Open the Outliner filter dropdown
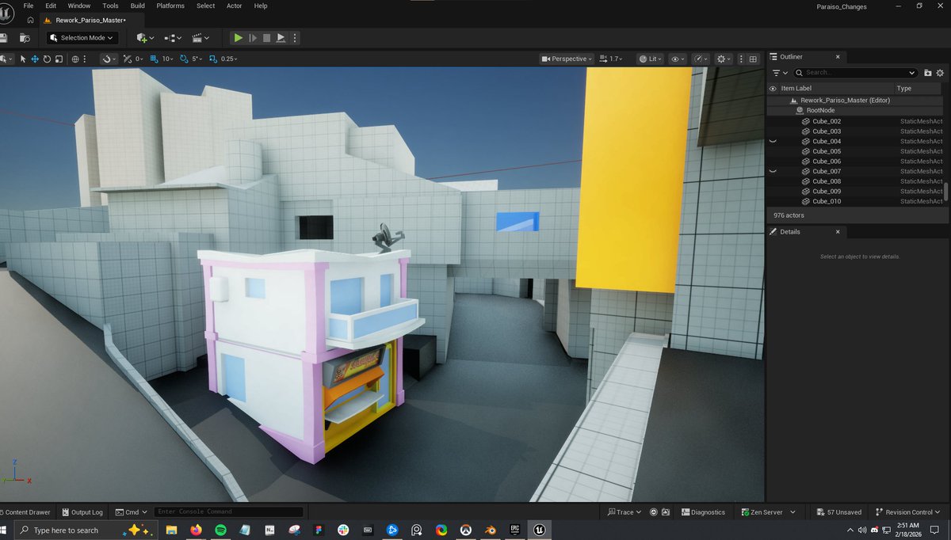Viewport: 951px width, 540px height. pos(780,73)
